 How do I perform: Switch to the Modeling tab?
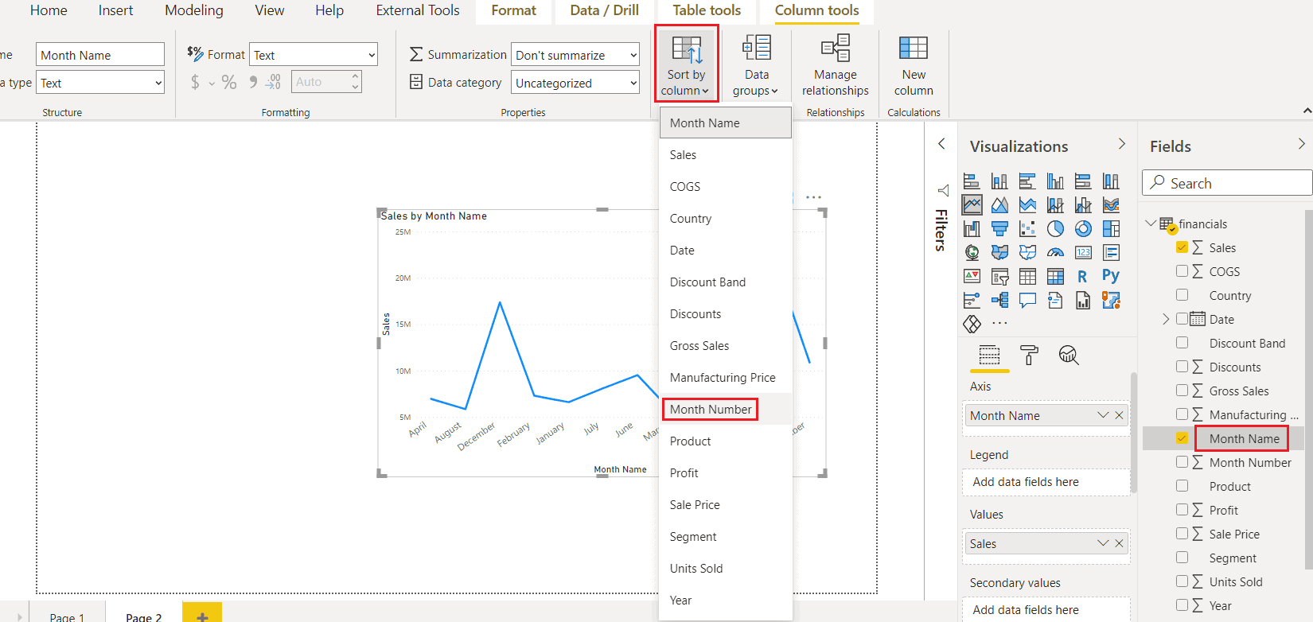pos(194,10)
